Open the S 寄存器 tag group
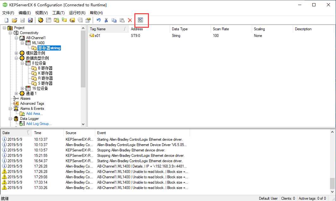This screenshot has width=336, height=201. (x=45, y=83)
